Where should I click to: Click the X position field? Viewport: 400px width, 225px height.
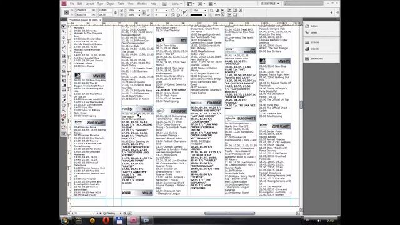tap(84, 11)
